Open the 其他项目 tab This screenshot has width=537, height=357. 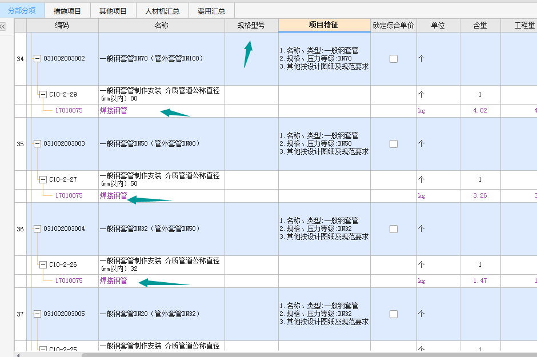pyautogui.click(x=113, y=11)
